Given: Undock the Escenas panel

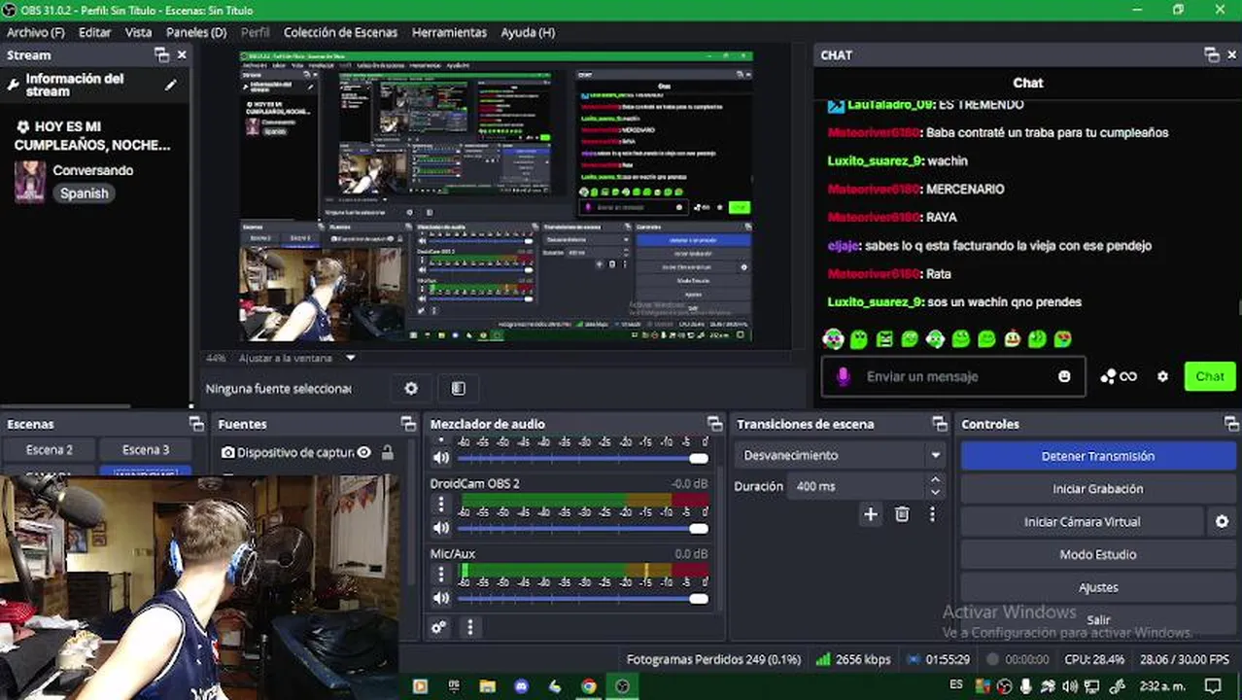Looking at the screenshot, I should click(x=196, y=424).
